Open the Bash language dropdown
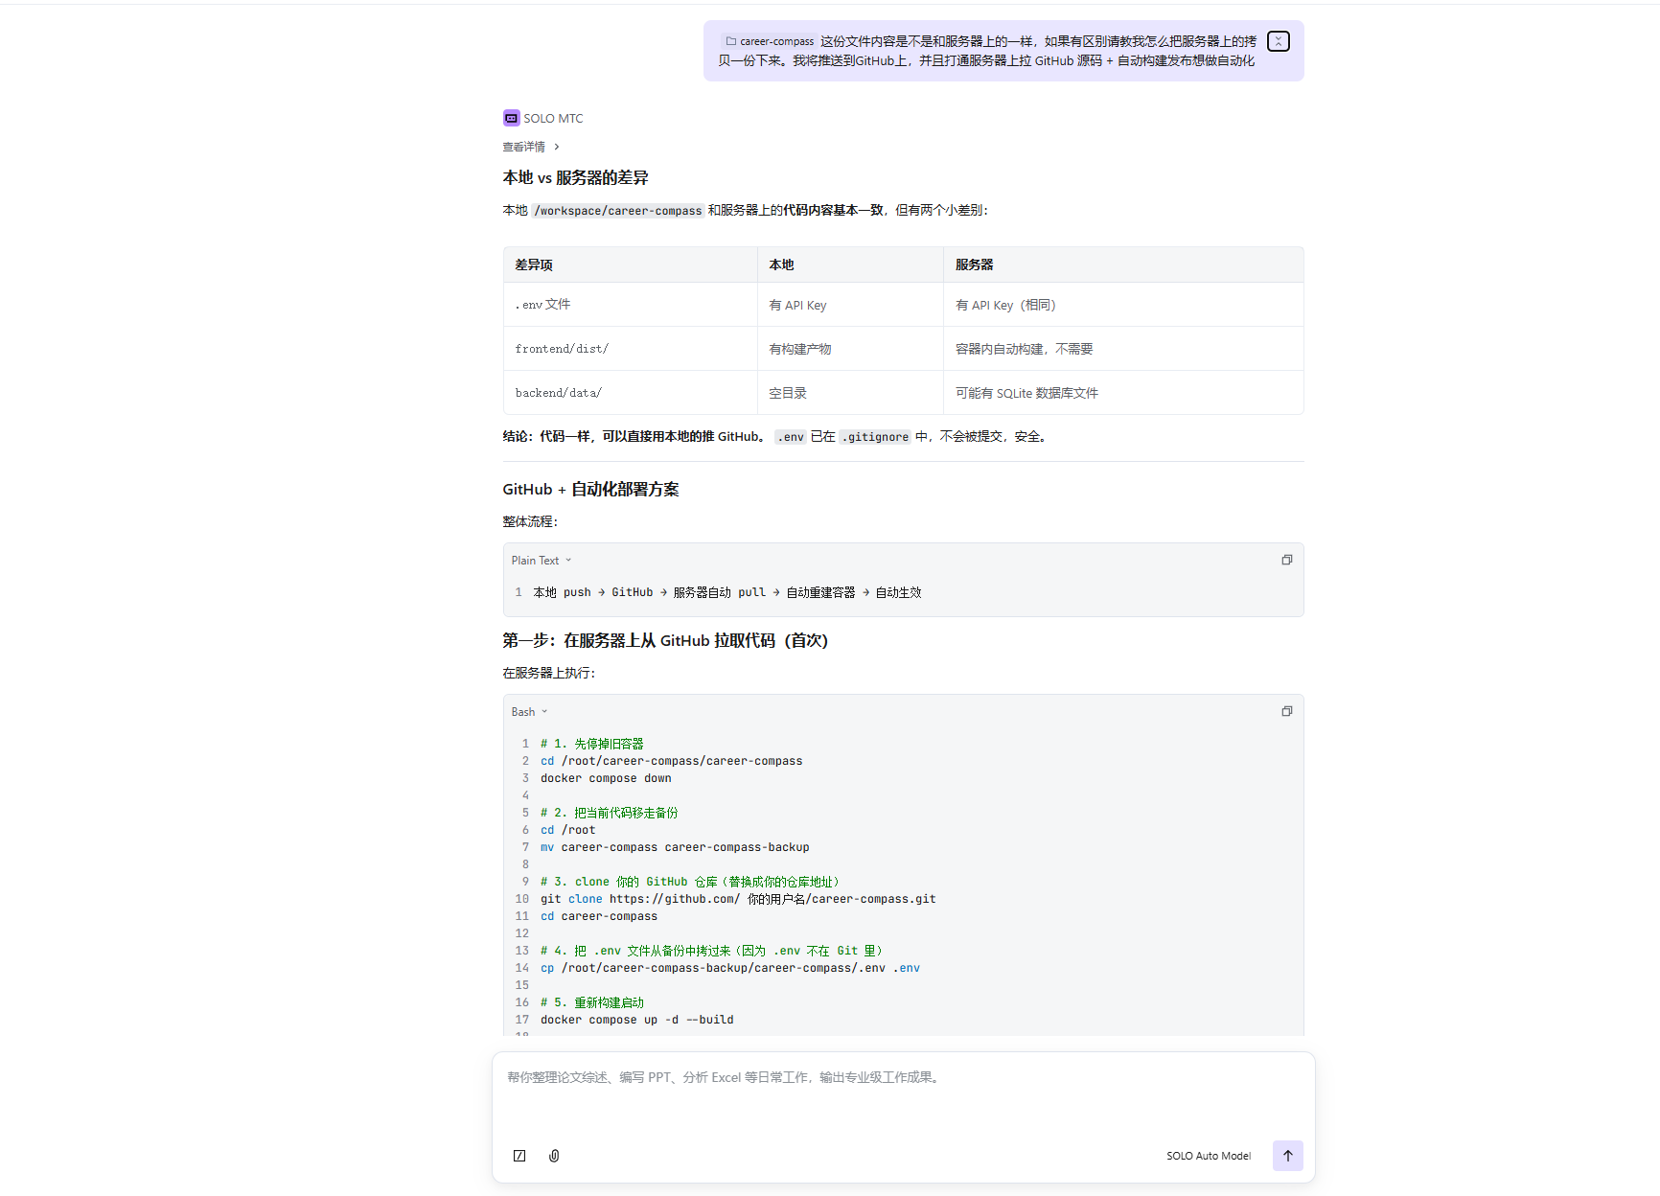Image resolution: width=1660 pixels, height=1196 pixels. pos(529,712)
